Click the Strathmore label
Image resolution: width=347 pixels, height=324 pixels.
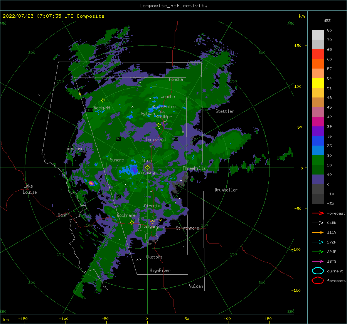(x=187, y=228)
